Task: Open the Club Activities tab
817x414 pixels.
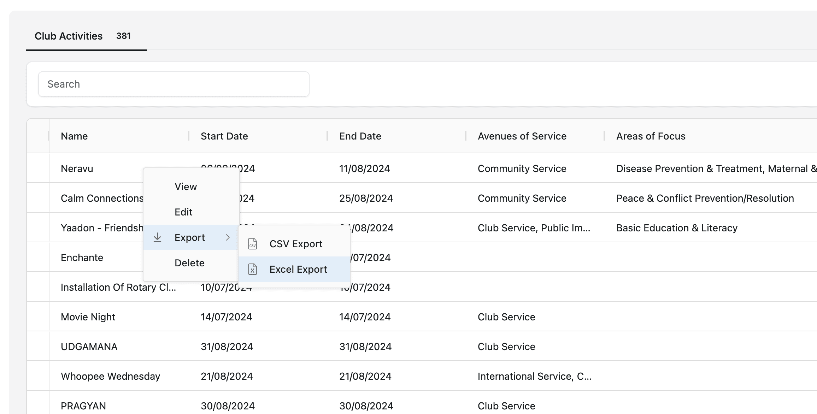Action: [x=69, y=36]
